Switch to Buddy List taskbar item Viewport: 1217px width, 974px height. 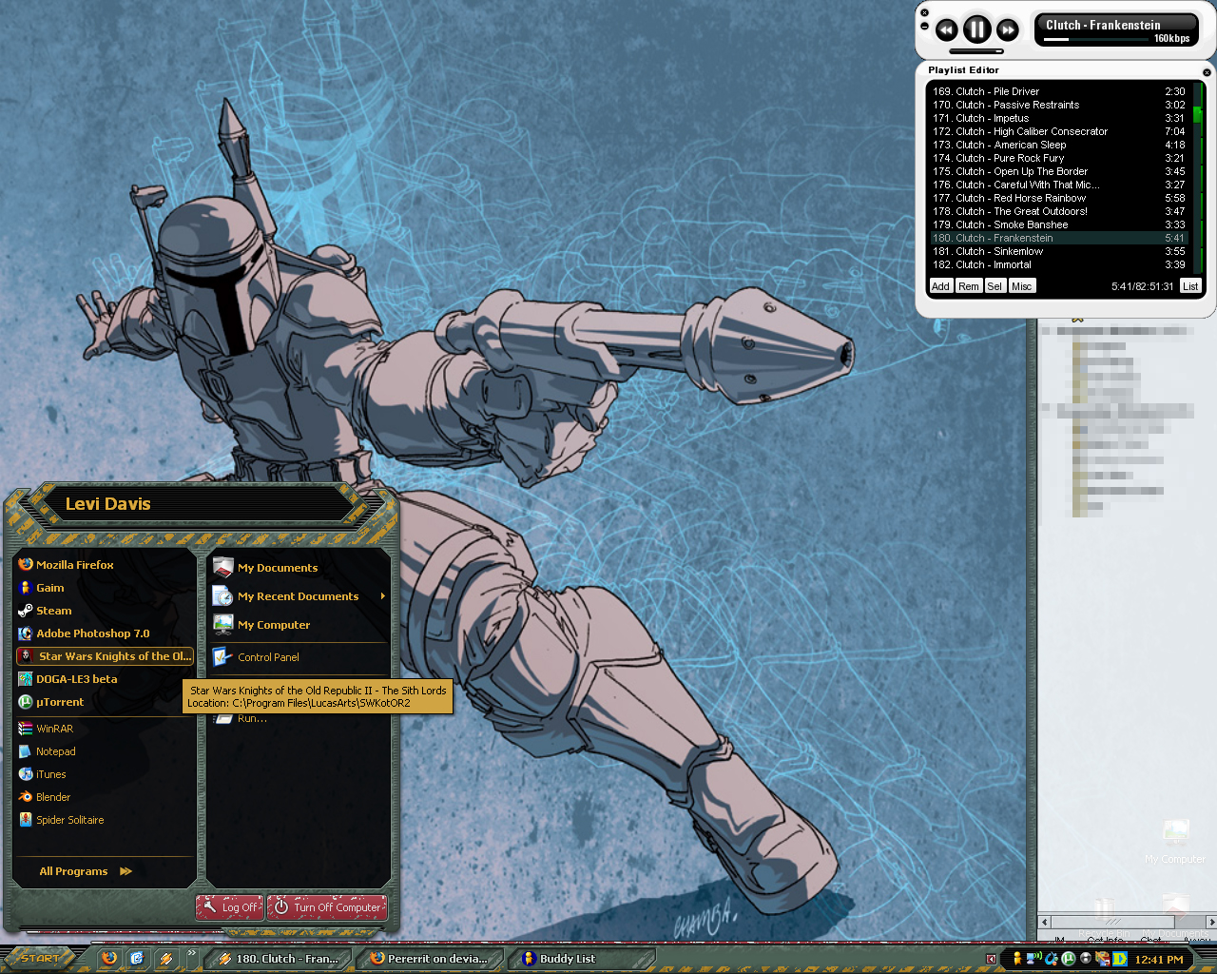pos(581,959)
